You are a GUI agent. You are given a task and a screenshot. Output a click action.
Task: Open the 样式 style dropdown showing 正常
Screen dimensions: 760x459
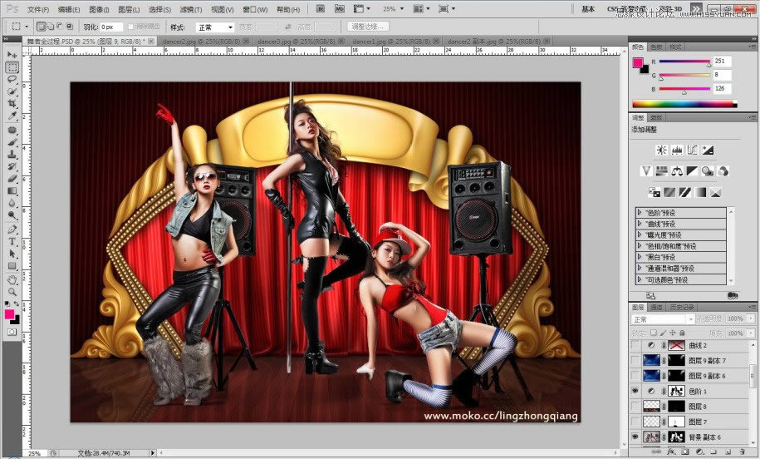click(x=214, y=27)
